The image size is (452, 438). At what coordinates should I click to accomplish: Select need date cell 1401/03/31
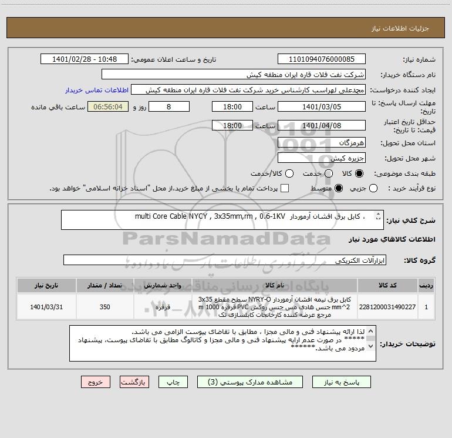coord(46,307)
